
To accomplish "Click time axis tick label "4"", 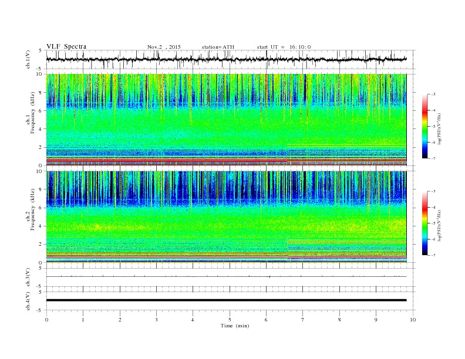I will tap(193, 320).
